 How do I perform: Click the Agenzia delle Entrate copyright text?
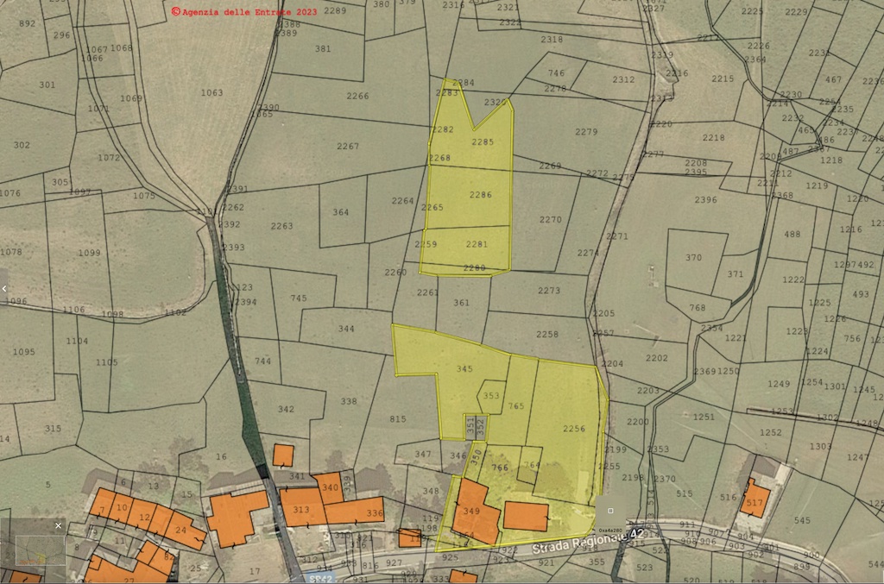coord(244,11)
